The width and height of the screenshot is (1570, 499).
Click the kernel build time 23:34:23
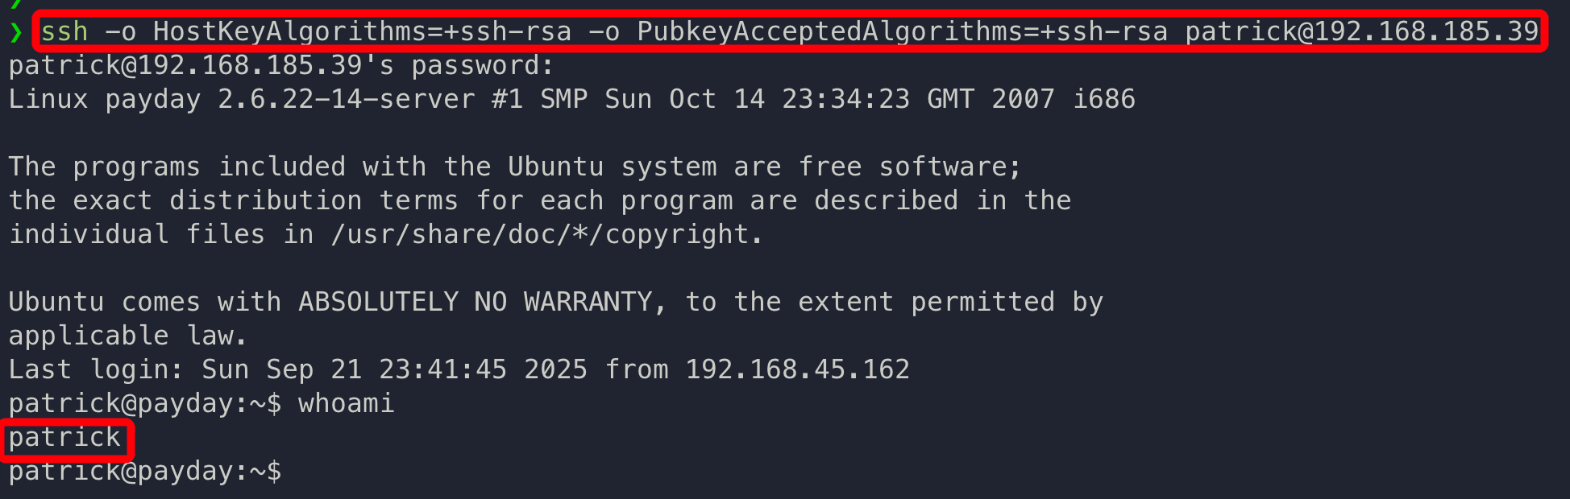coord(845,100)
